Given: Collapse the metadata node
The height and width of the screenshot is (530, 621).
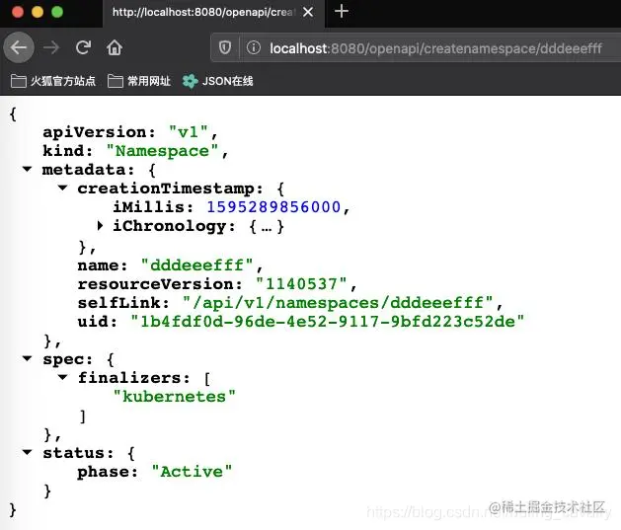Looking at the screenshot, I should pos(27,169).
